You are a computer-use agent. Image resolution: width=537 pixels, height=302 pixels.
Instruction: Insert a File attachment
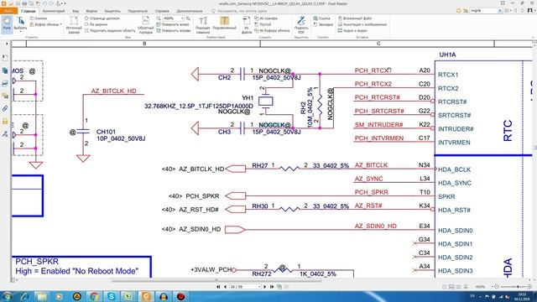355,18
